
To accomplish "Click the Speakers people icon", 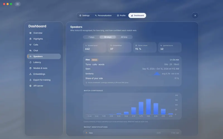I will pyautogui.click(x=30, y=56).
